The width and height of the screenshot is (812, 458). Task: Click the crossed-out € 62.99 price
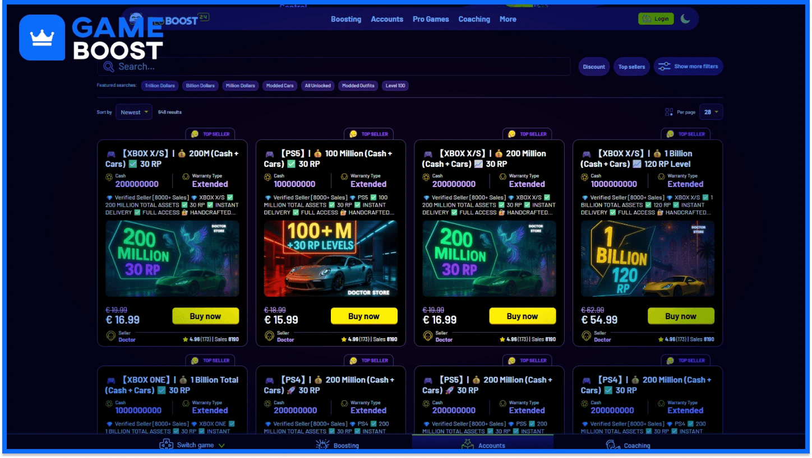click(593, 310)
